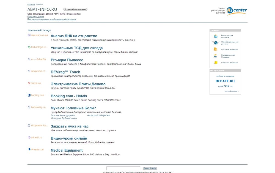Click the bimedis.com domain text
The image size is (275, 173).
pos(37,149)
